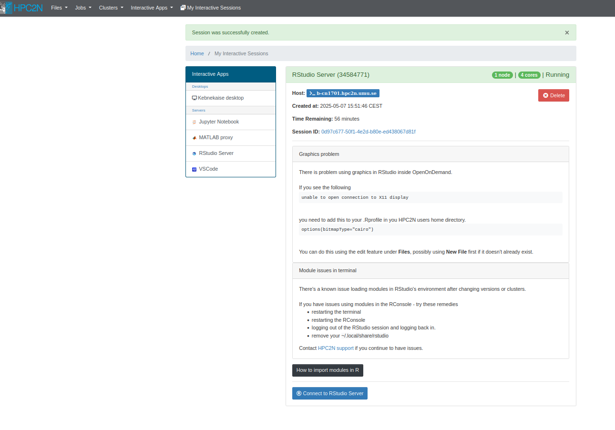Click the Servers category label
The width and height of the screenshot is (615, 430).
[199, 111]
